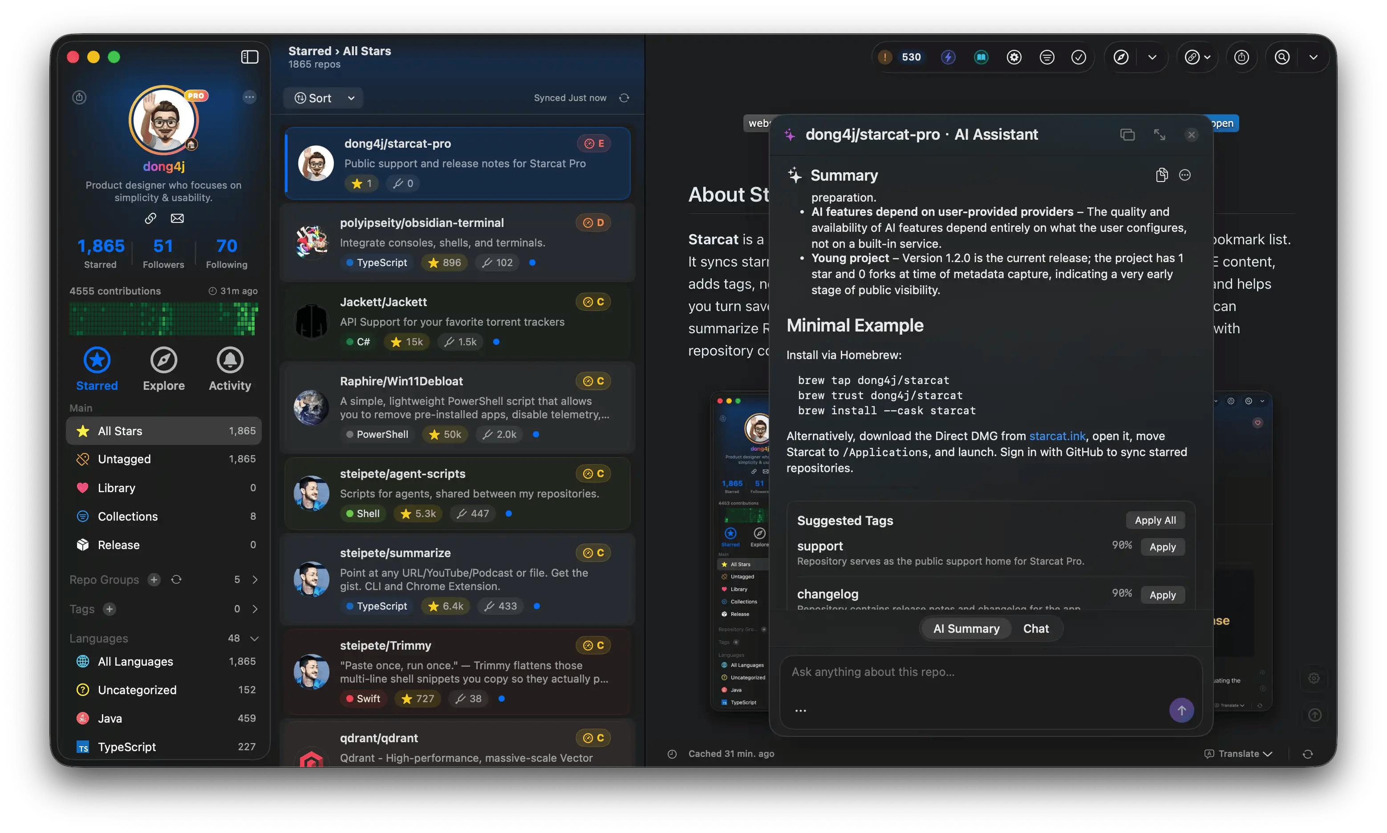This screenshot has width=1387, height=833.
Task: Add a new tag with plus
Action: pos(109,609)
